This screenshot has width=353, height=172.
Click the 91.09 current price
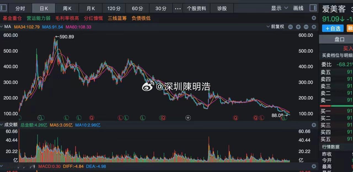331,19
